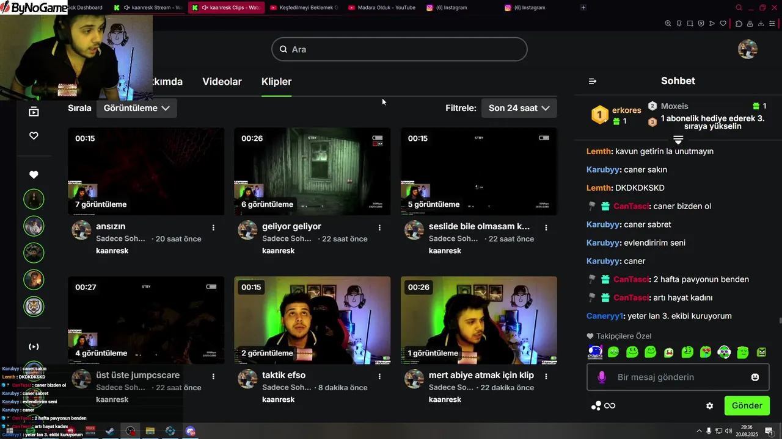Open options menu for mert abiye atmak clip
This screenshot has width=782, height=439.
coord(546,376)
